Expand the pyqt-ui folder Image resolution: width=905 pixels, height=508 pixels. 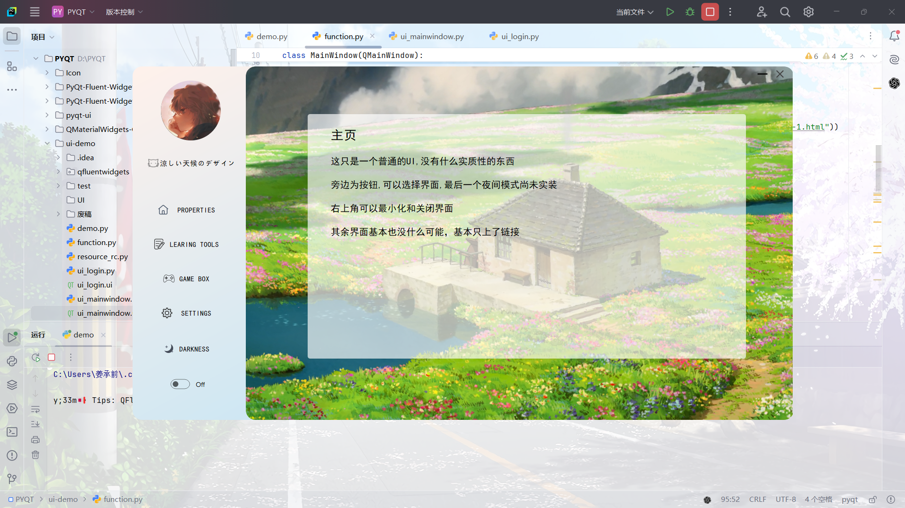click(x=47, y=115)
